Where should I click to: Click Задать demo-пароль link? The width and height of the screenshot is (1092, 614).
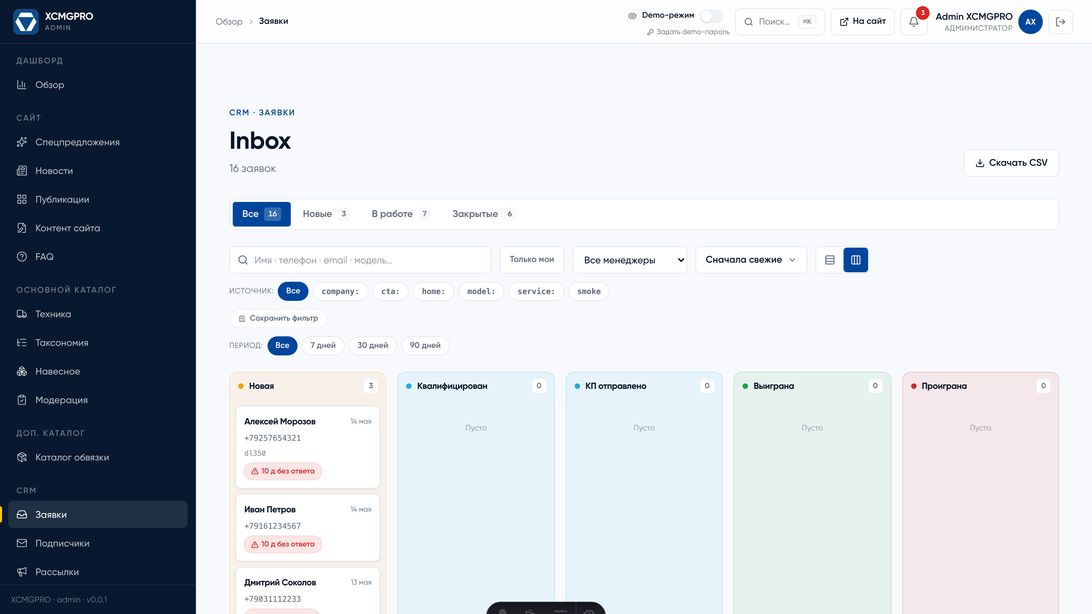[x=688, y=32]
